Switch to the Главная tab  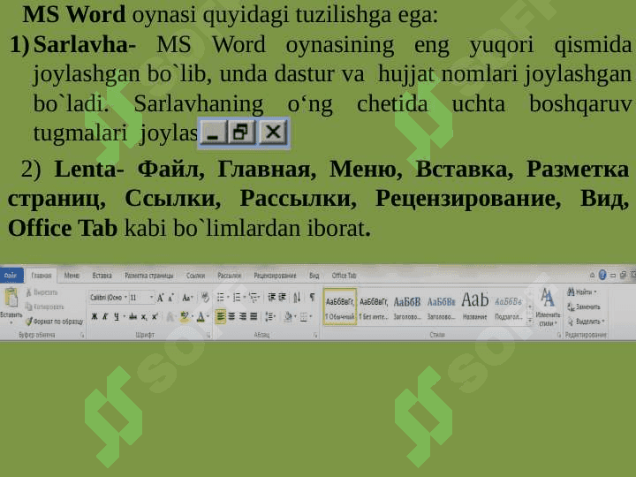pos(42,276)
